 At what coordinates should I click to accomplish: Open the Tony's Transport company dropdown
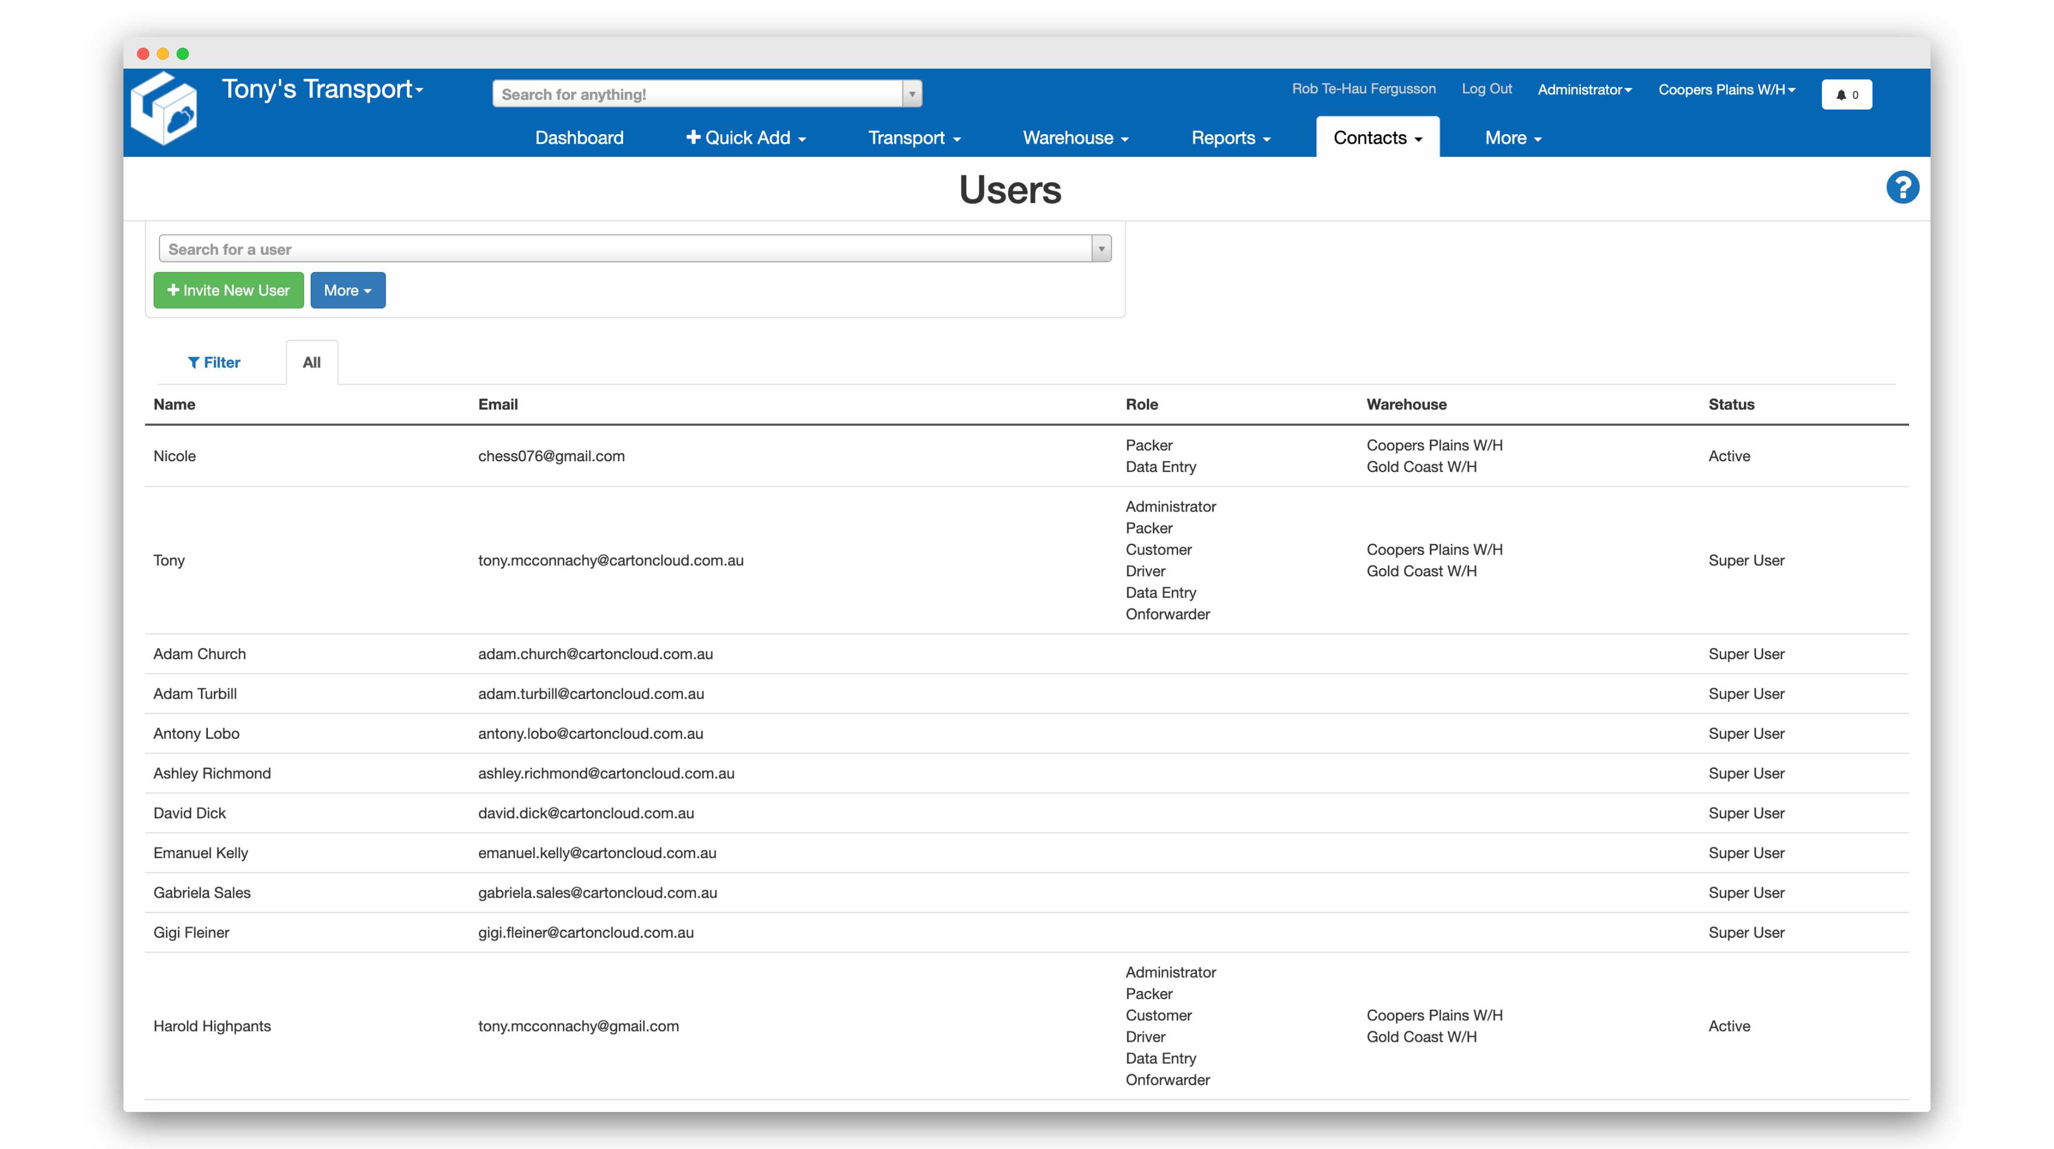click(322, 88)
